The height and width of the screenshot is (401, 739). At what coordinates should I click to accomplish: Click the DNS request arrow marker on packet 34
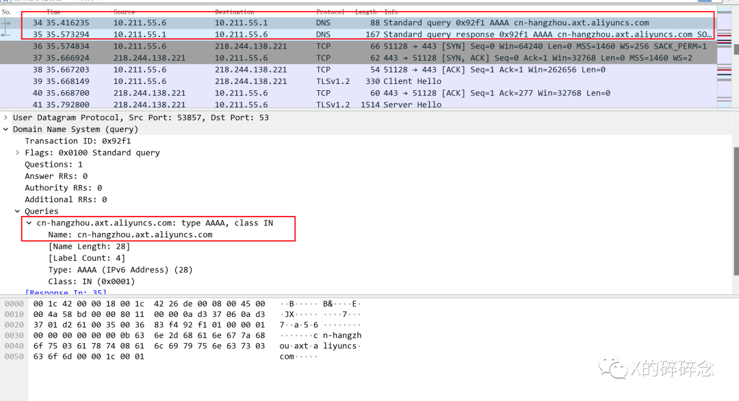7,23
